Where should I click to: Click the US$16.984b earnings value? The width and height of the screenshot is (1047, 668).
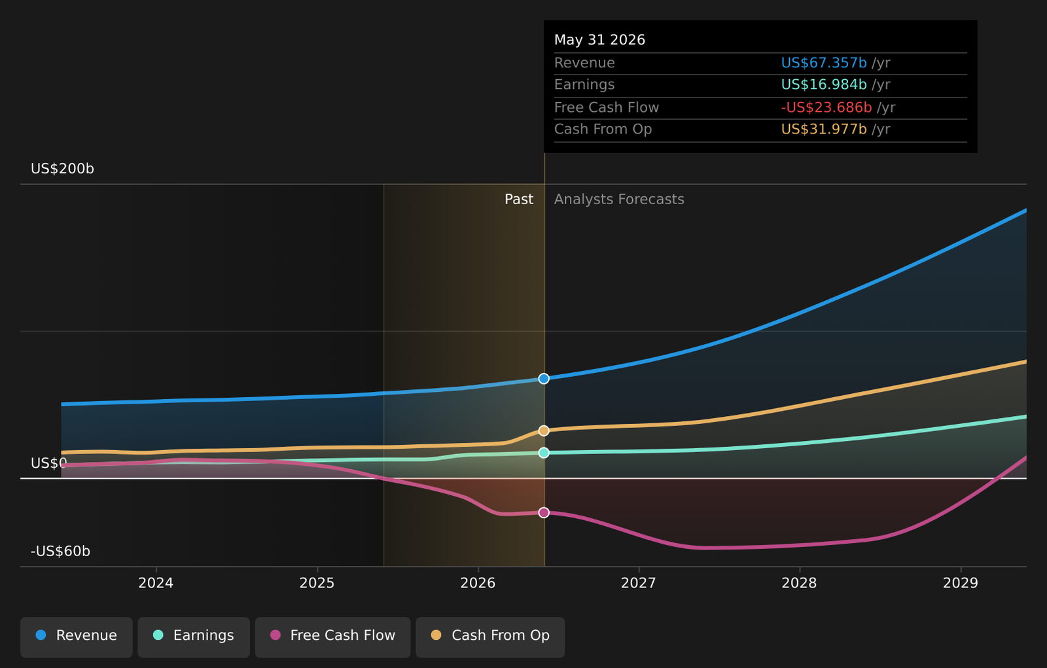click(x=824, y=84)
